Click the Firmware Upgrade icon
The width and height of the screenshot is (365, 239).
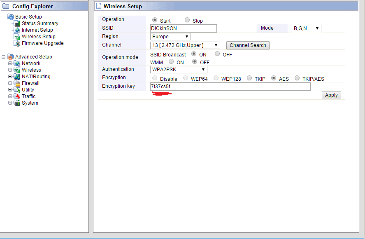(17, 43)
